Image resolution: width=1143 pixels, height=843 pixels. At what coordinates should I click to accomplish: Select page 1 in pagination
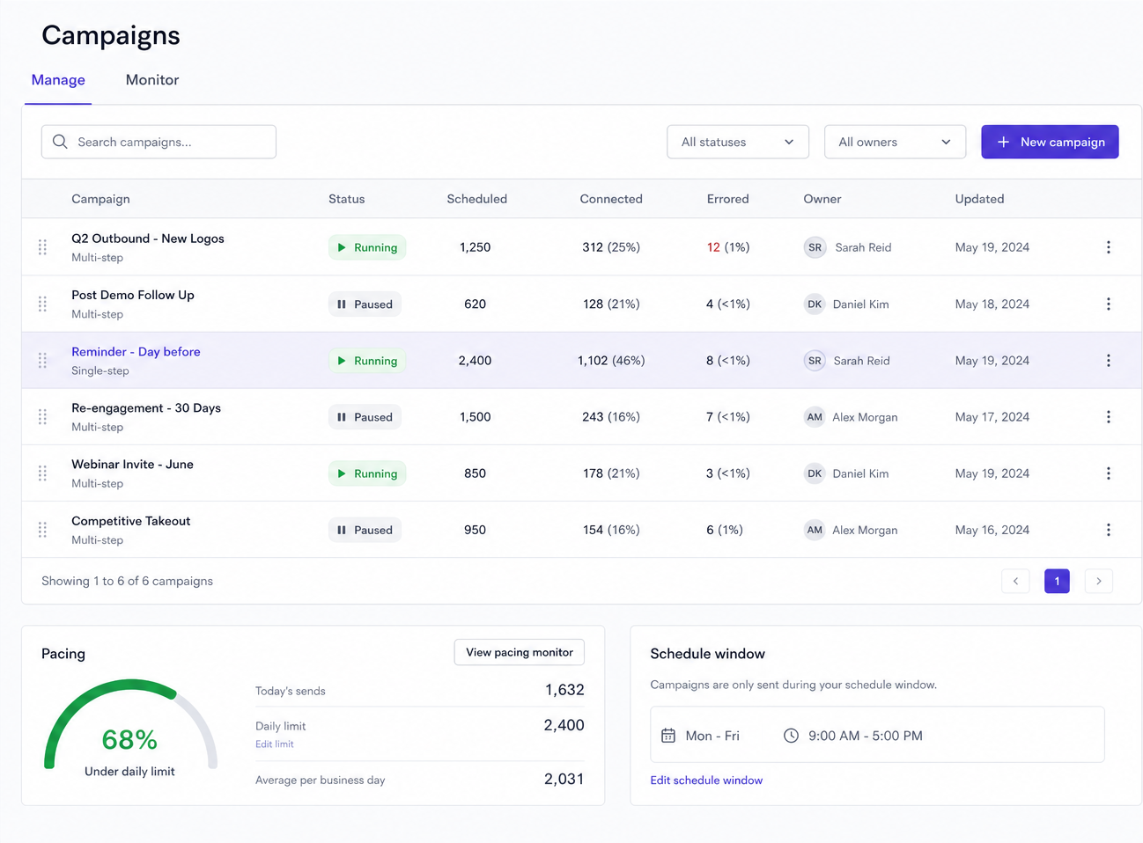(1057, 581)
